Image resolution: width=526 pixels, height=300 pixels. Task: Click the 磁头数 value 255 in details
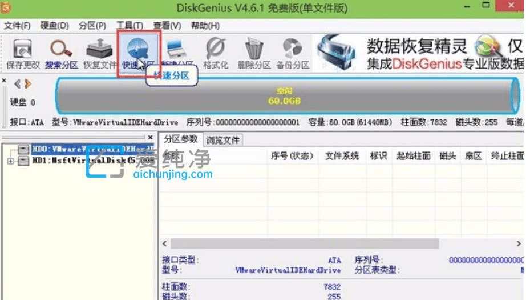tap(334, 297)
